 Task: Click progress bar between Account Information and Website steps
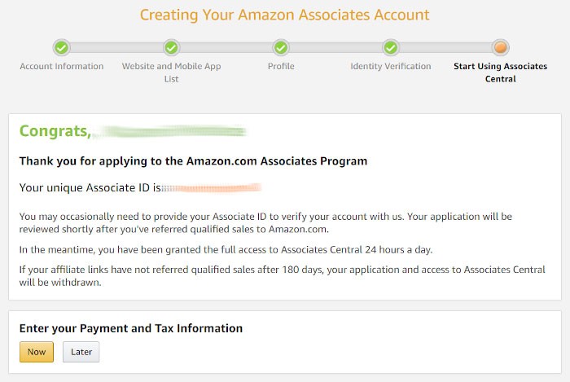116,47
